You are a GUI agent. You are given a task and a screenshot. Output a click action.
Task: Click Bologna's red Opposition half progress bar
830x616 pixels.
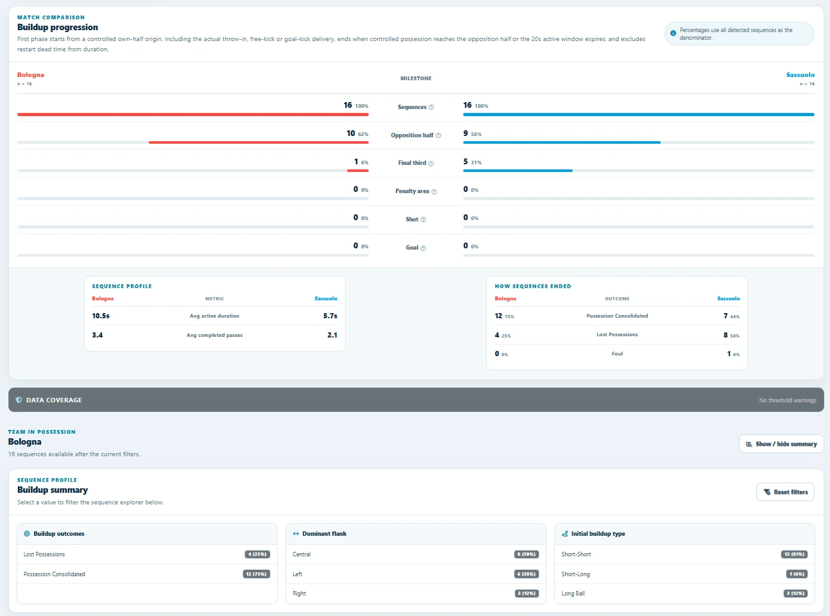tap(258, 142)
